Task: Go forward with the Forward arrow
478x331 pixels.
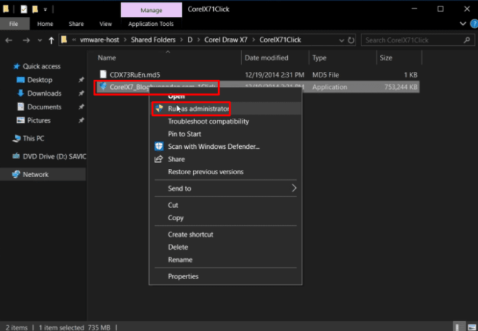Action: click(26, 40)
